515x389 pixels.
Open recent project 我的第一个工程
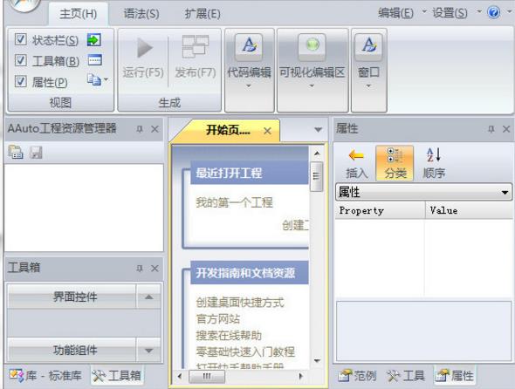[234, 202]
